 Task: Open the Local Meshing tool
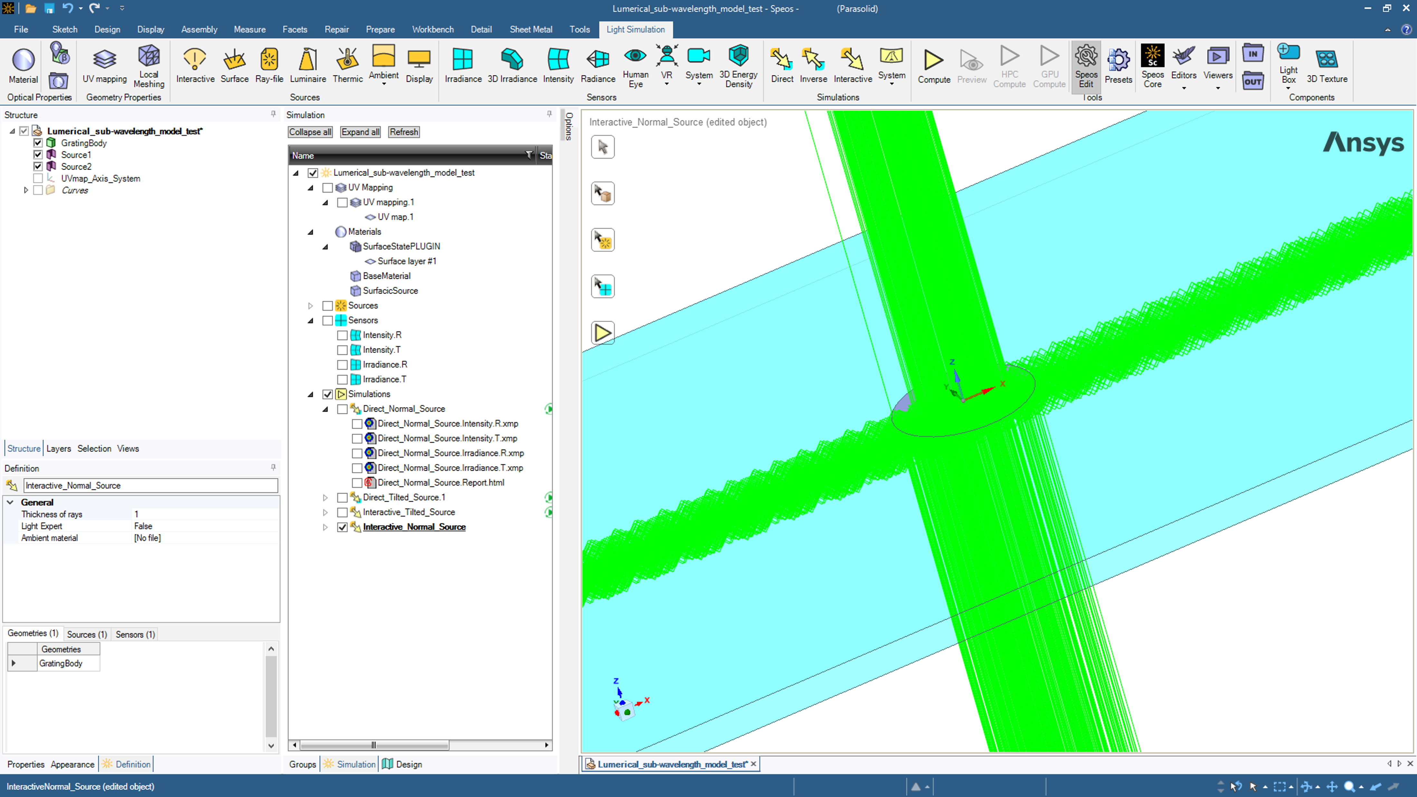(148, 65)
